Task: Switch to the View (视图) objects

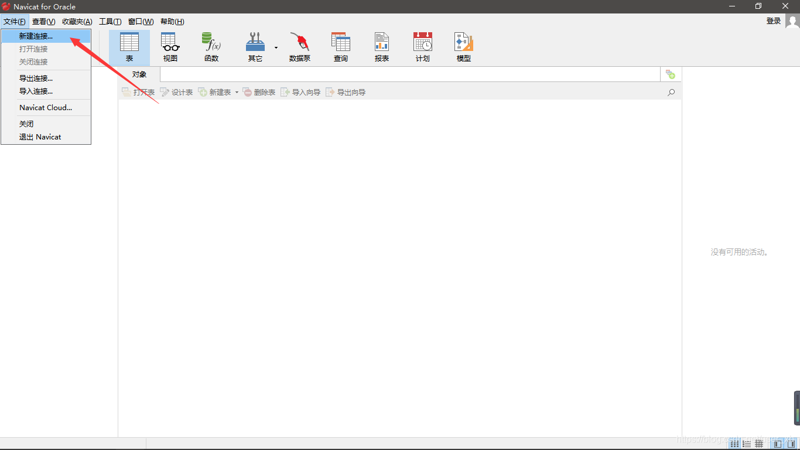Action: (x=170, y=47)
